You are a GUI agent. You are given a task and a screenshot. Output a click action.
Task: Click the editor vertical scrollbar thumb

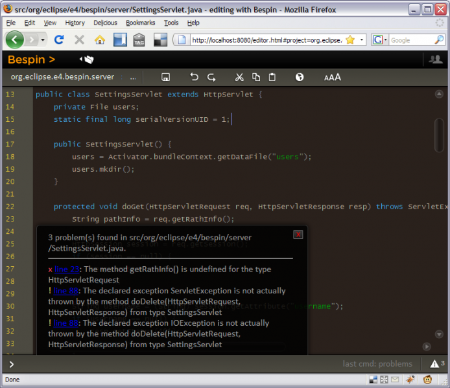[439, 135]
